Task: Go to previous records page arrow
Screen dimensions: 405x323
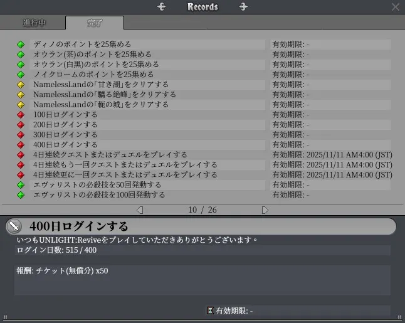Action: [140, 210]
